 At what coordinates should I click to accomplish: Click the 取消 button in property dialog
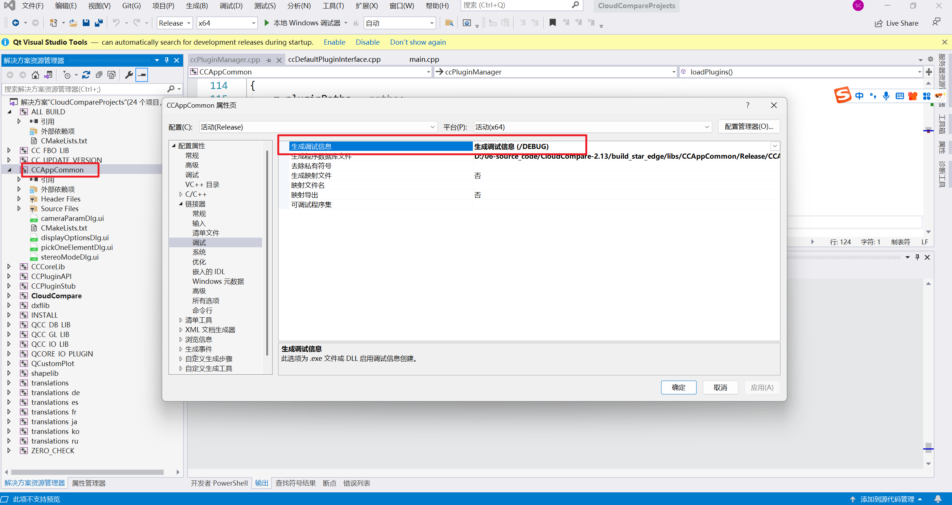click(720, 387)
